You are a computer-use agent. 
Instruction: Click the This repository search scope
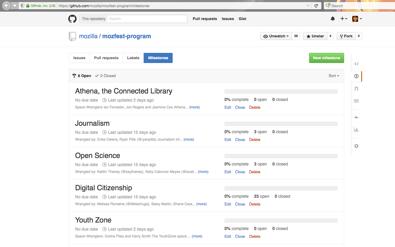(x=94, y=19)
